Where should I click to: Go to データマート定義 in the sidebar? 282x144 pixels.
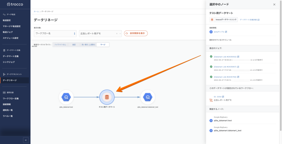(x=11, y=56)
